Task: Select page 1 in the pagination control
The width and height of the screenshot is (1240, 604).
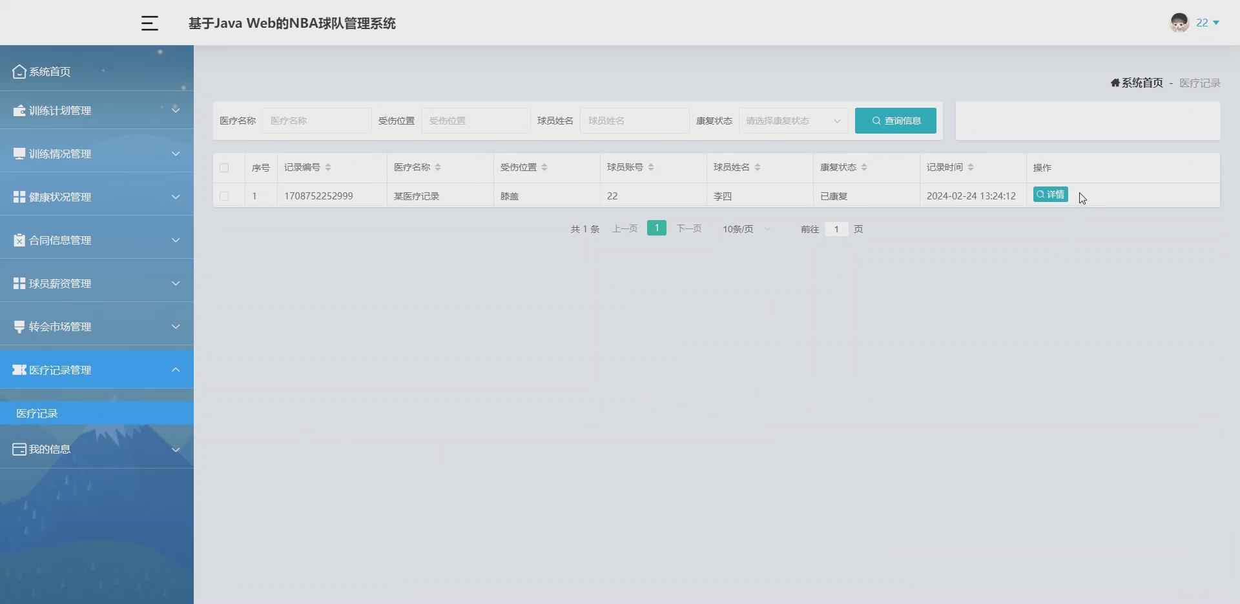Action: click(656, 228)
